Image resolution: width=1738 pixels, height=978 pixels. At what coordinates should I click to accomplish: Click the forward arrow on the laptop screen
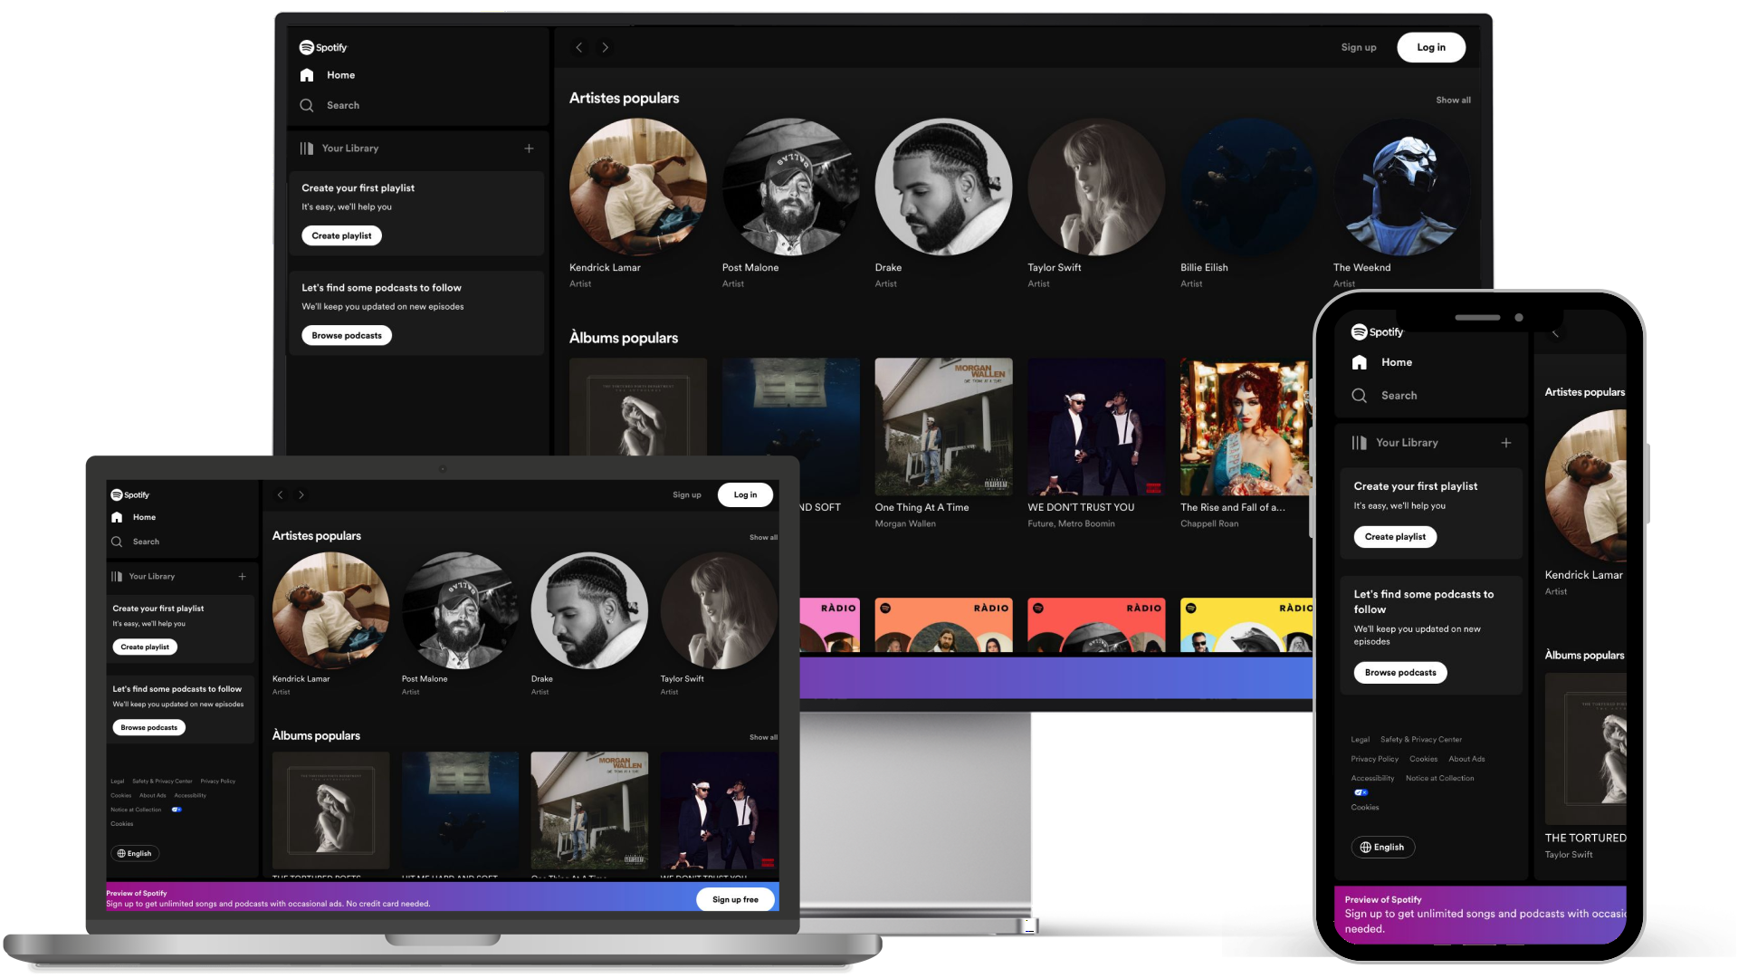301,494
